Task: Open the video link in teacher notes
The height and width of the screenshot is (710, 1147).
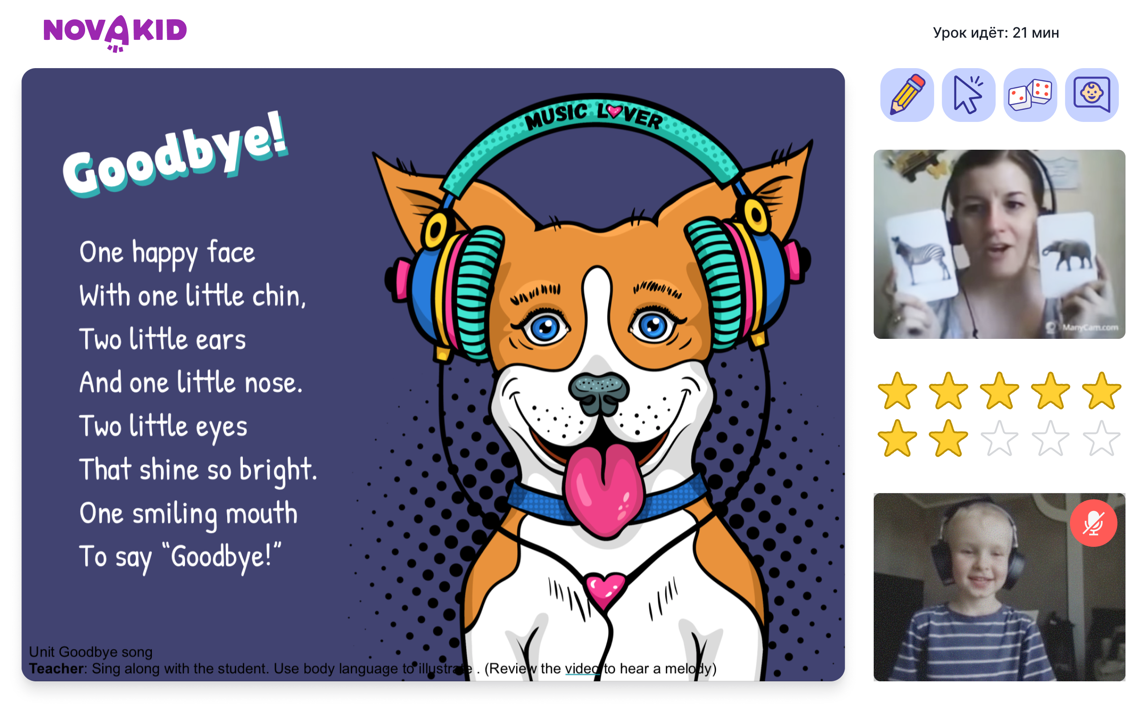Action: pyautogui.click(x=582, y=668)
